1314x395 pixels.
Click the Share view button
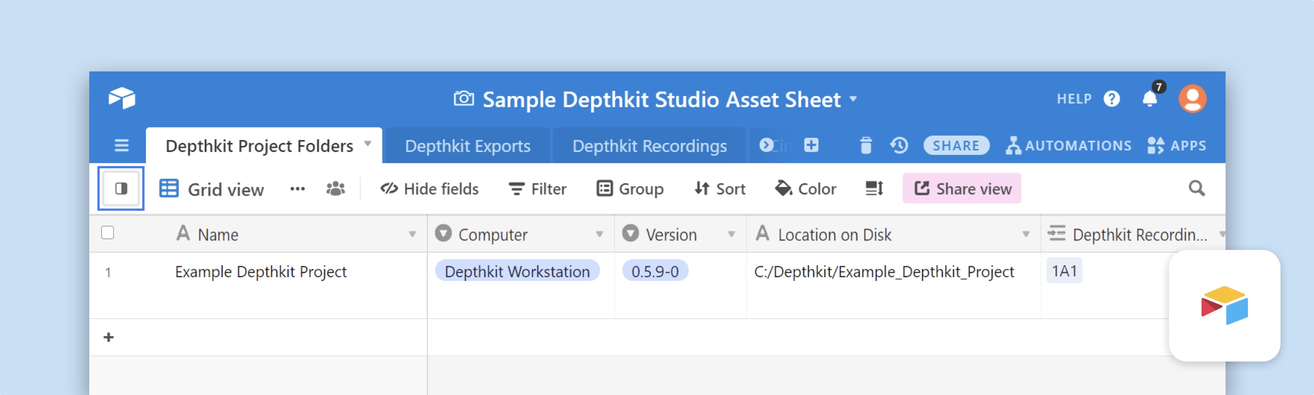click(961, 189)
